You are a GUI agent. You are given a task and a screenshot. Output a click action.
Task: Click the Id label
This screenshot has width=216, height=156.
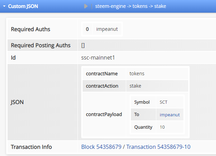pyautogui.click(x=13, y=57)
